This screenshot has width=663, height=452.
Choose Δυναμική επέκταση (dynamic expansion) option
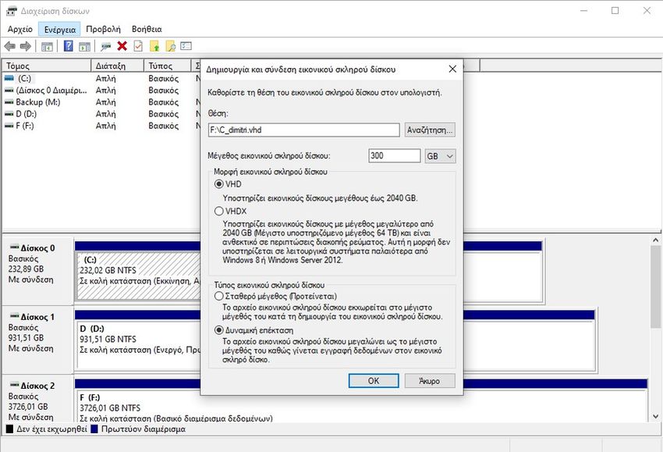point(218,329)
